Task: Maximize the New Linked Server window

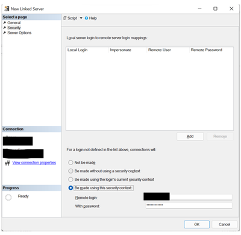Action: coord(215,8)
